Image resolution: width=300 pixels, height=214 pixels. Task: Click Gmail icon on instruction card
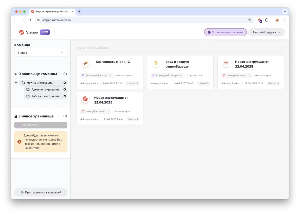[226, 63]
